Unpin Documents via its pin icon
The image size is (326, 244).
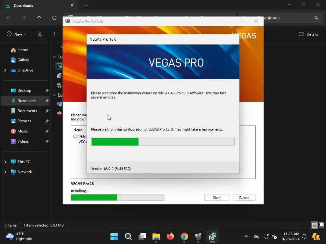(x=47, y=111)
